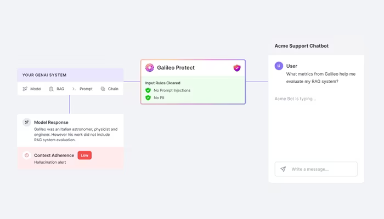Select the Chain item label
Screen dimensions: 384x219
pyautogui.click(x=113, y=89)
